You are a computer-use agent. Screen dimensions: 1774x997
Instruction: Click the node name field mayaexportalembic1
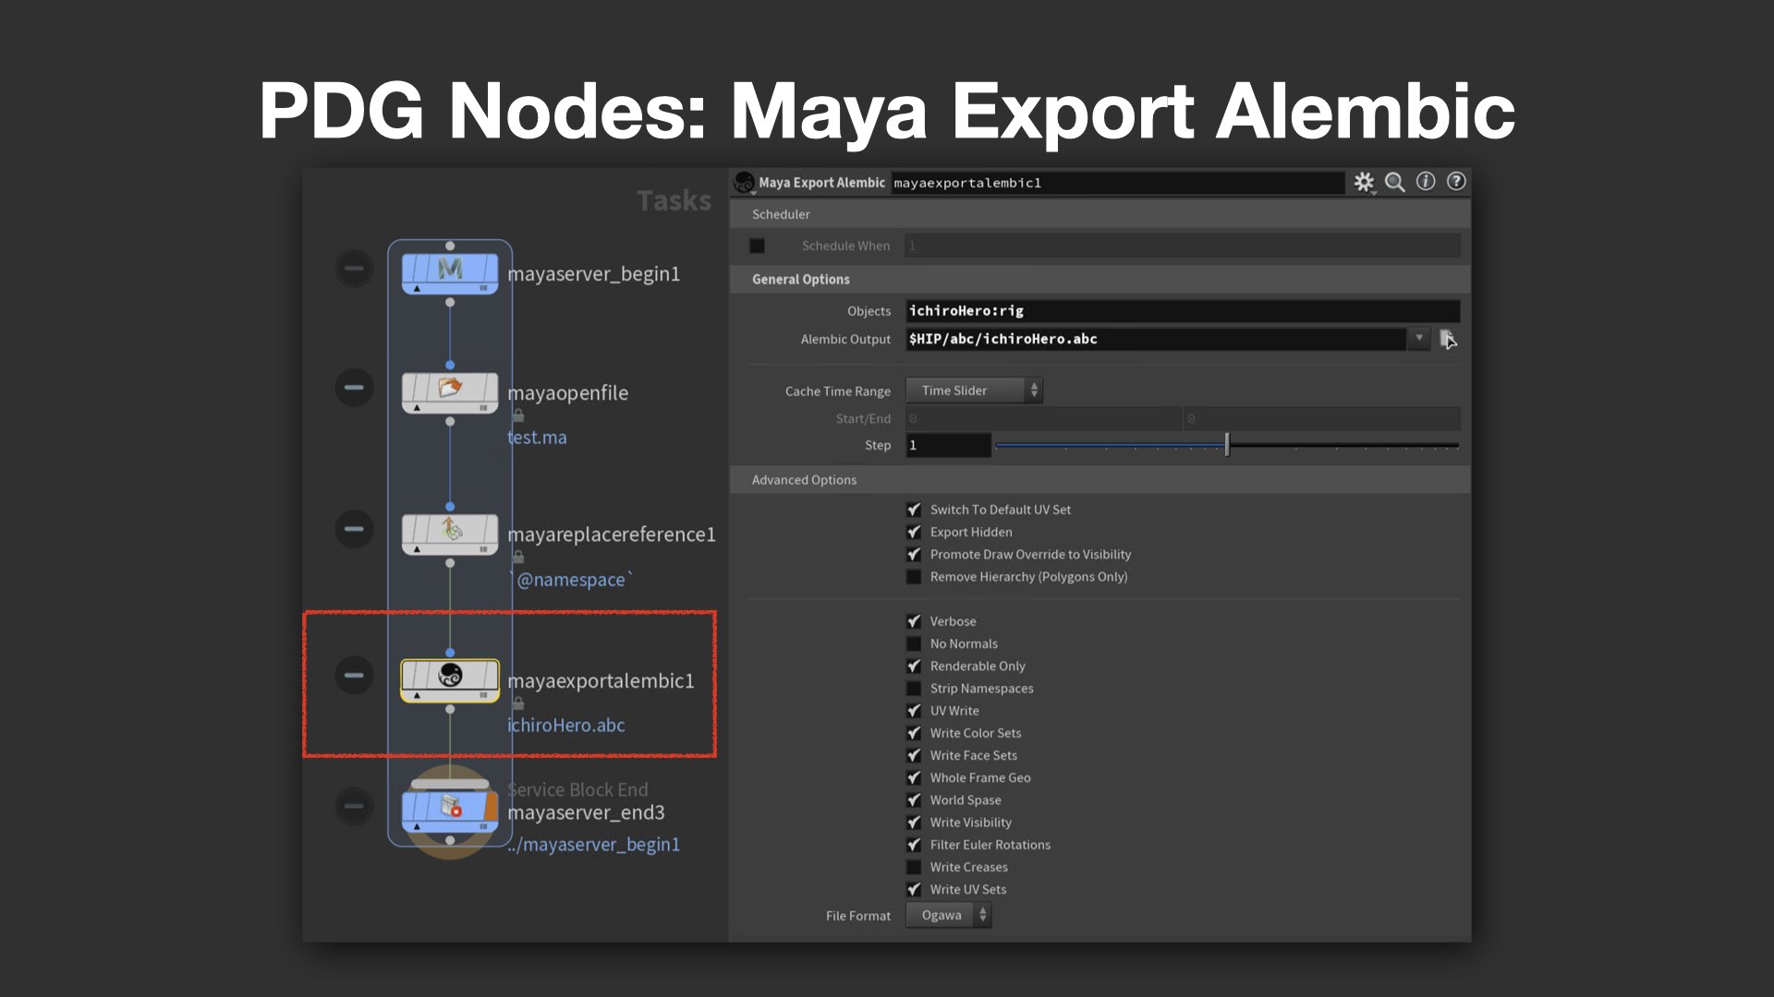(x=1117, y=183)
